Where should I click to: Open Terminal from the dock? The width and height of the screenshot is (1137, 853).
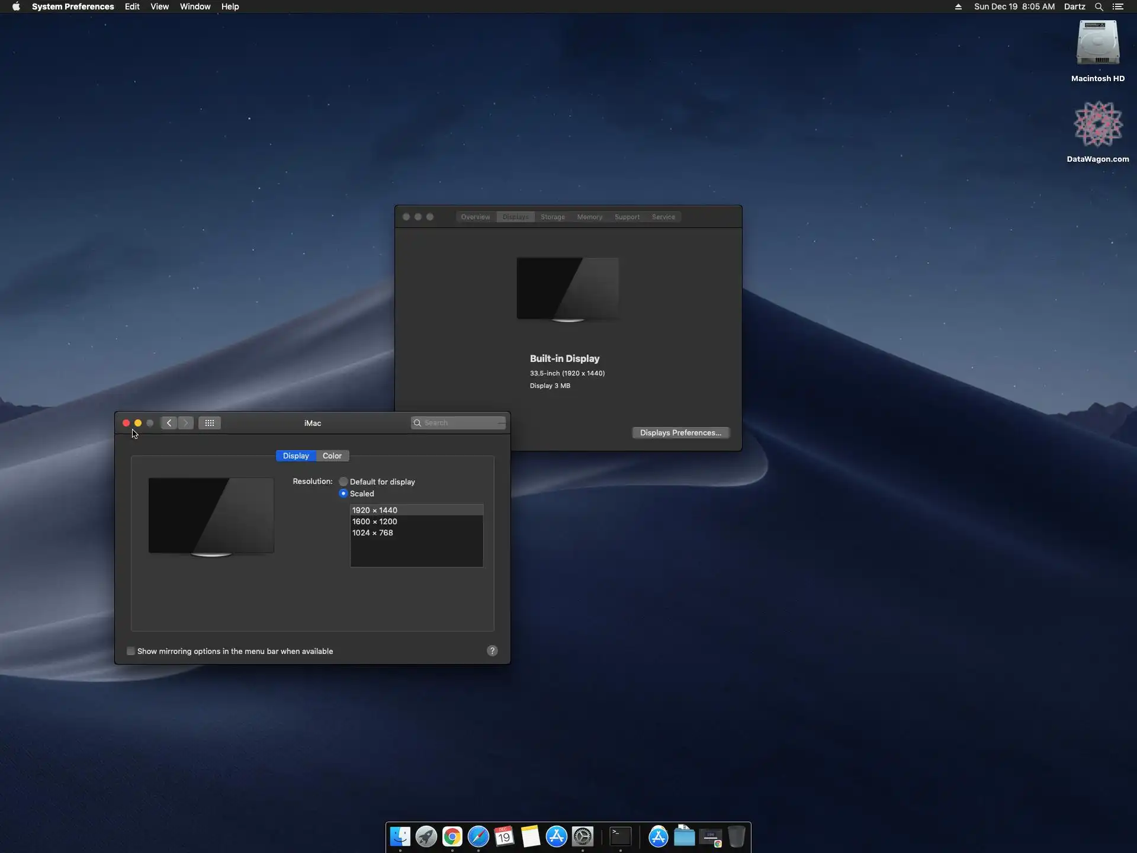pos(620,836)
